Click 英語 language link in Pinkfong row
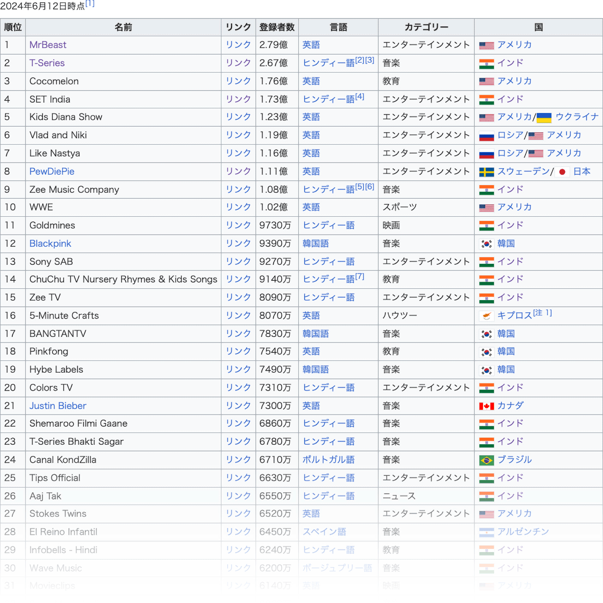 [311, 351]
